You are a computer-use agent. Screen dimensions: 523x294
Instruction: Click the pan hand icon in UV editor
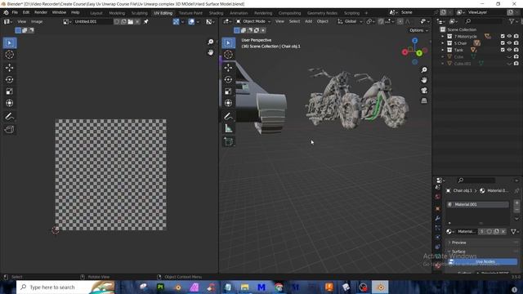pos(211,52)
